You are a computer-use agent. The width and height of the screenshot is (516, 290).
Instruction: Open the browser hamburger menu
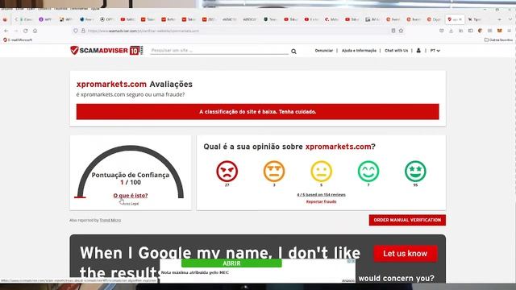click(x=509, y=31)
